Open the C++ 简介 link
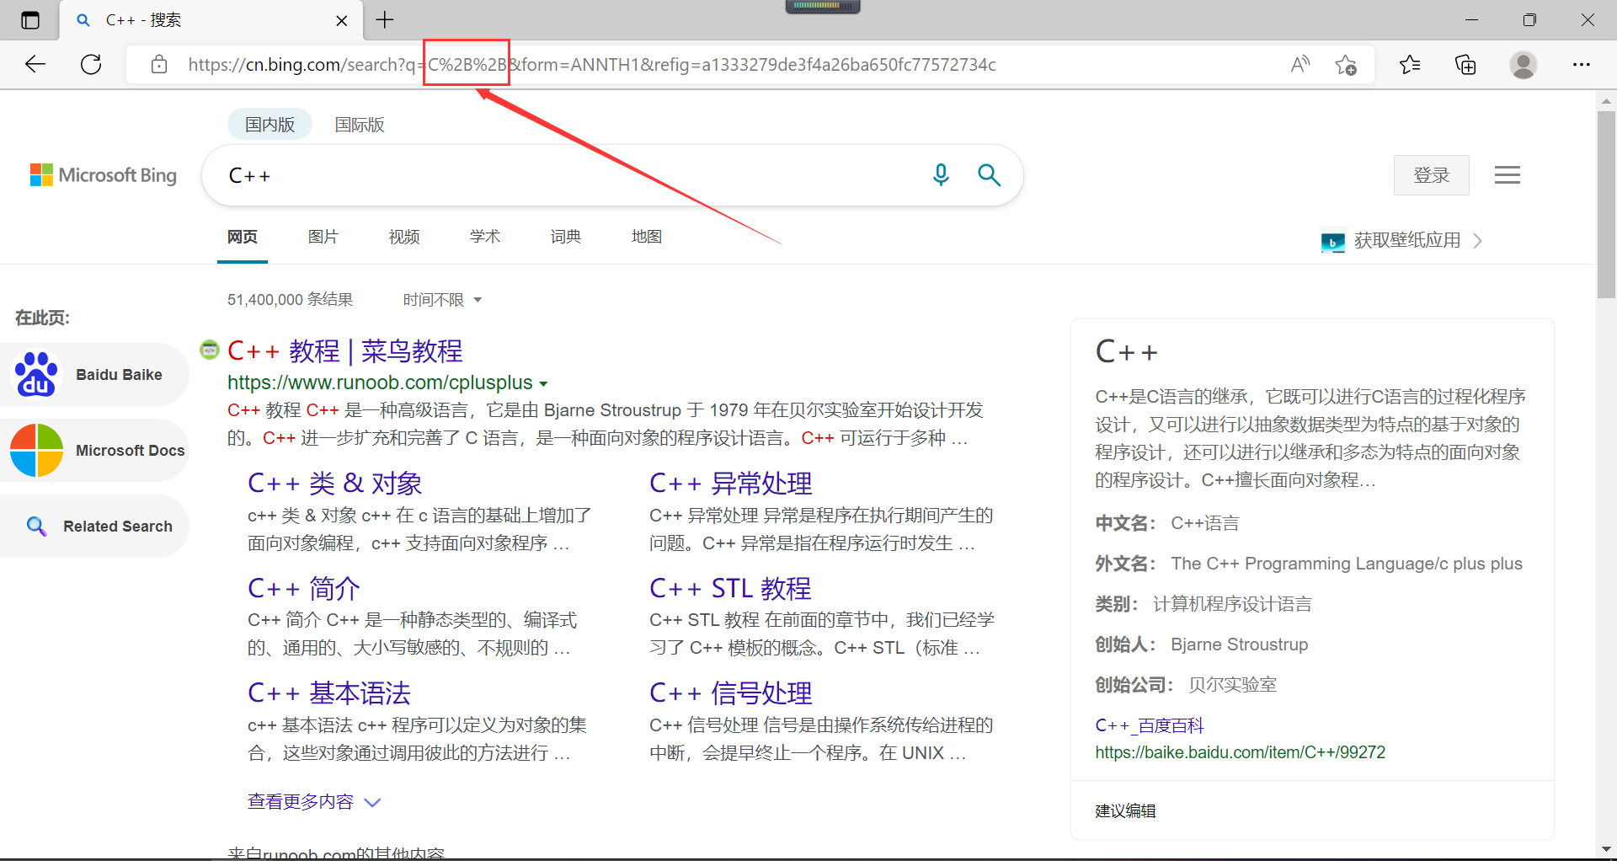The height and width of the screenshot is (861, 1617). 304,588
